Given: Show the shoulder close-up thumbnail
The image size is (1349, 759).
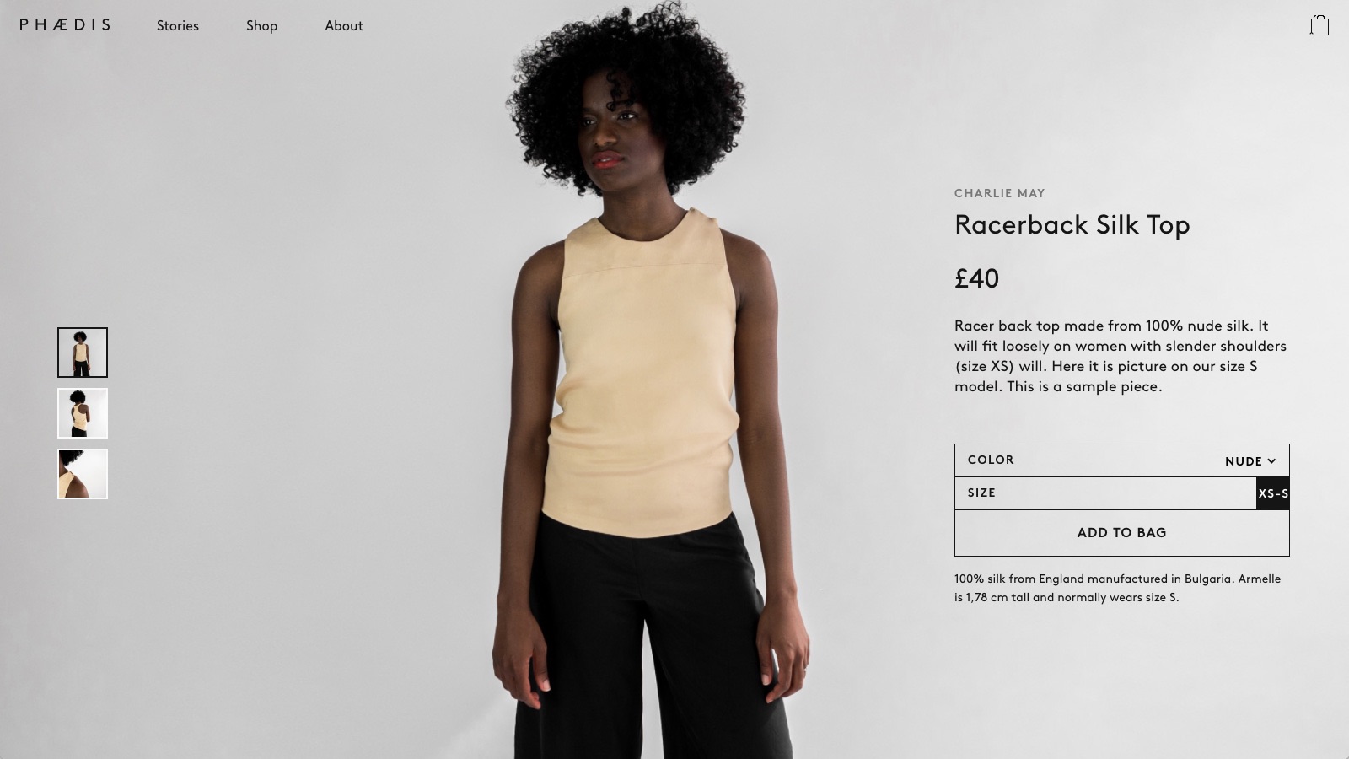Looking at the screenshot, I should (x=83, y=474).
